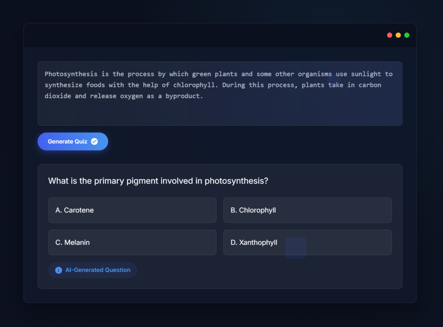Click the word "byproduct." ending the passage
Screen dimensions: 443x327
[184, 96]
